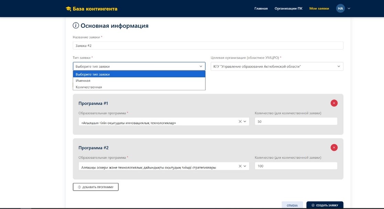
Task: Clear the selected program in Программа #2
Action: click(240, 166)
